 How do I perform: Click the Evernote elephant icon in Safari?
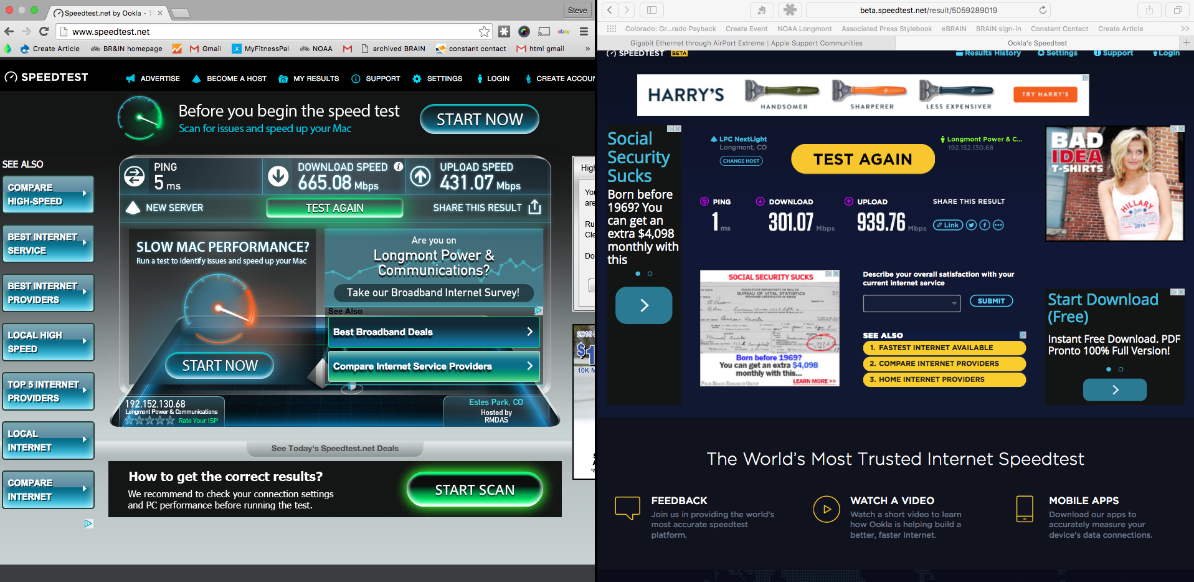(x=762, y=10)
